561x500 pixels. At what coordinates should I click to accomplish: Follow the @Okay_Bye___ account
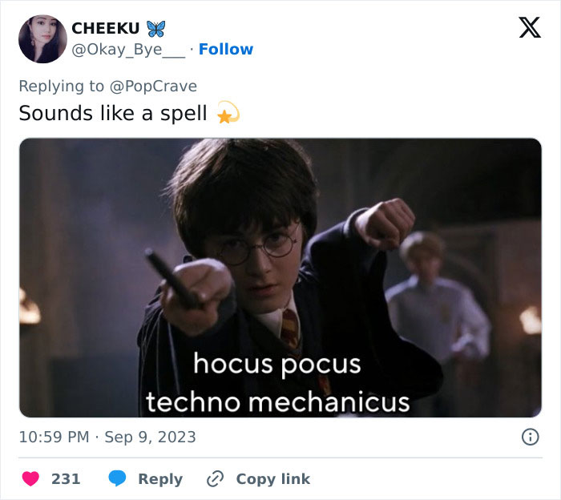click(x=226, y=49)
